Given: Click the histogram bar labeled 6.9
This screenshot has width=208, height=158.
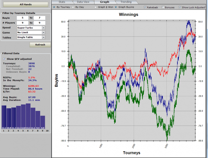Looking at the screenshot, I should (43, 122).
